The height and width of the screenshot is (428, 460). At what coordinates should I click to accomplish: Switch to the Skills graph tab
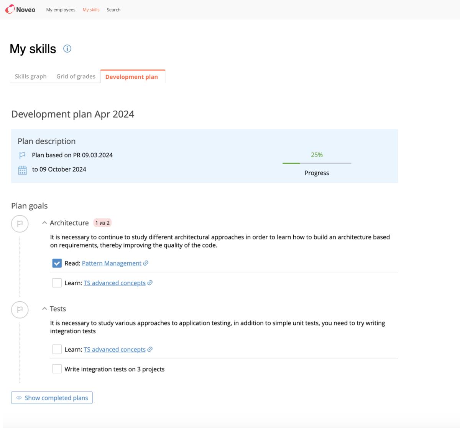click(x=31, y=76)
